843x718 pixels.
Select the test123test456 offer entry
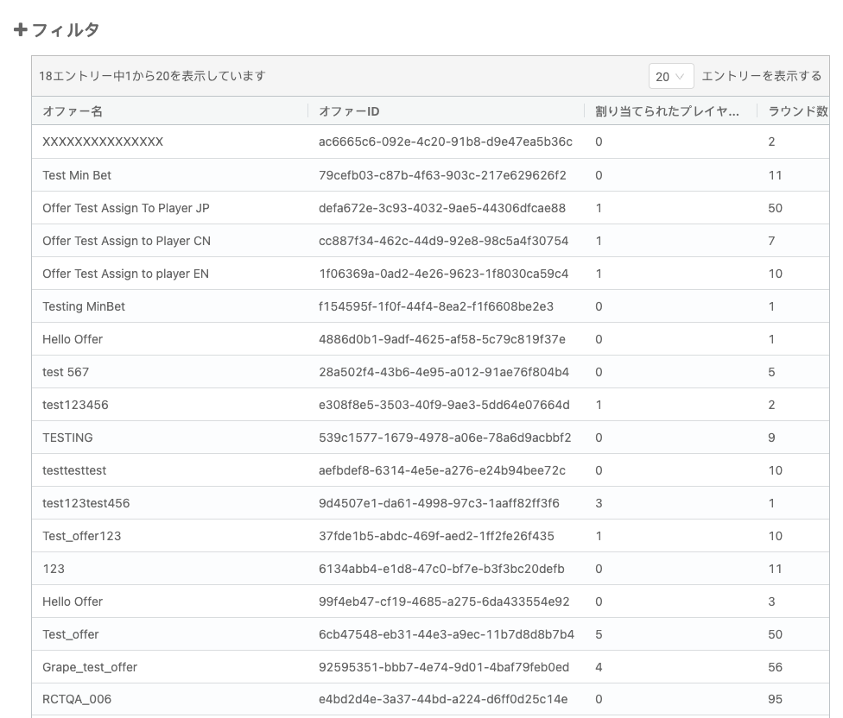point(86,503)
